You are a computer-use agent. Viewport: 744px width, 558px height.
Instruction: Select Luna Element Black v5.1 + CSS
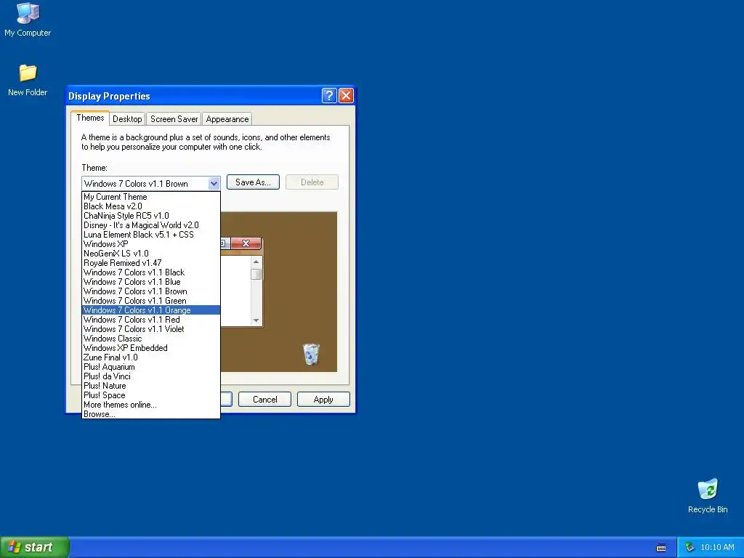click(151, 235)
